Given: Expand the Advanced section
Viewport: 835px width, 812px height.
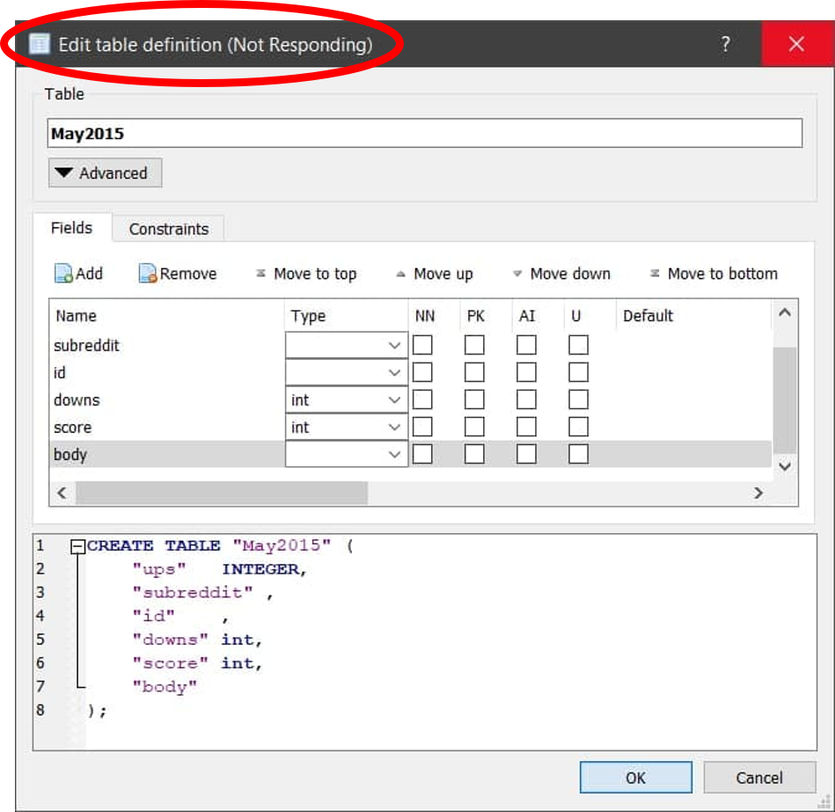Looking at the screenshot, I should point(105,172).
